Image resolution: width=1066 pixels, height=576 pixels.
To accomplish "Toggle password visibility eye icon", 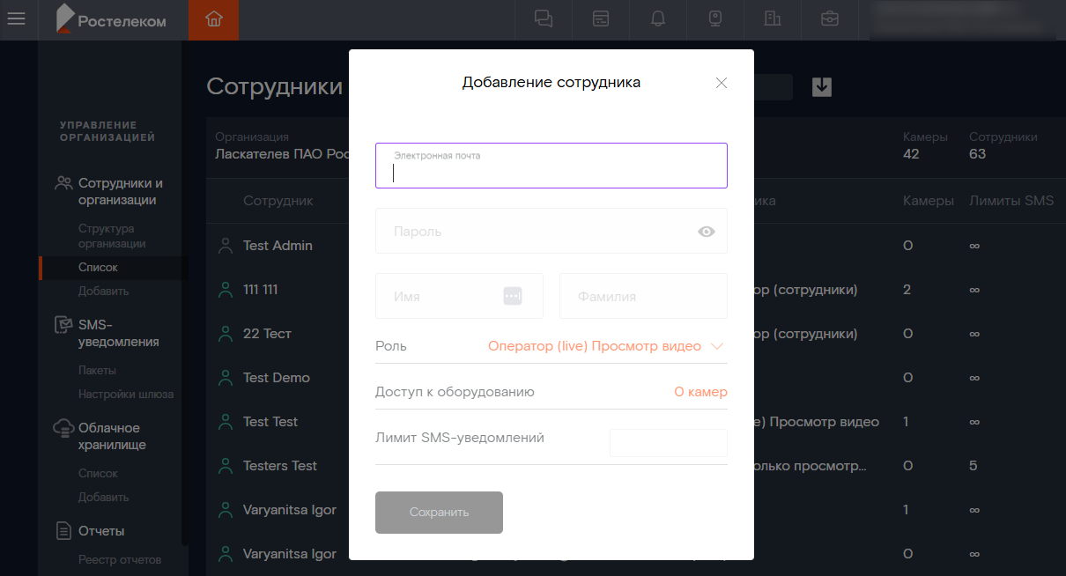I will pos(707,232).
